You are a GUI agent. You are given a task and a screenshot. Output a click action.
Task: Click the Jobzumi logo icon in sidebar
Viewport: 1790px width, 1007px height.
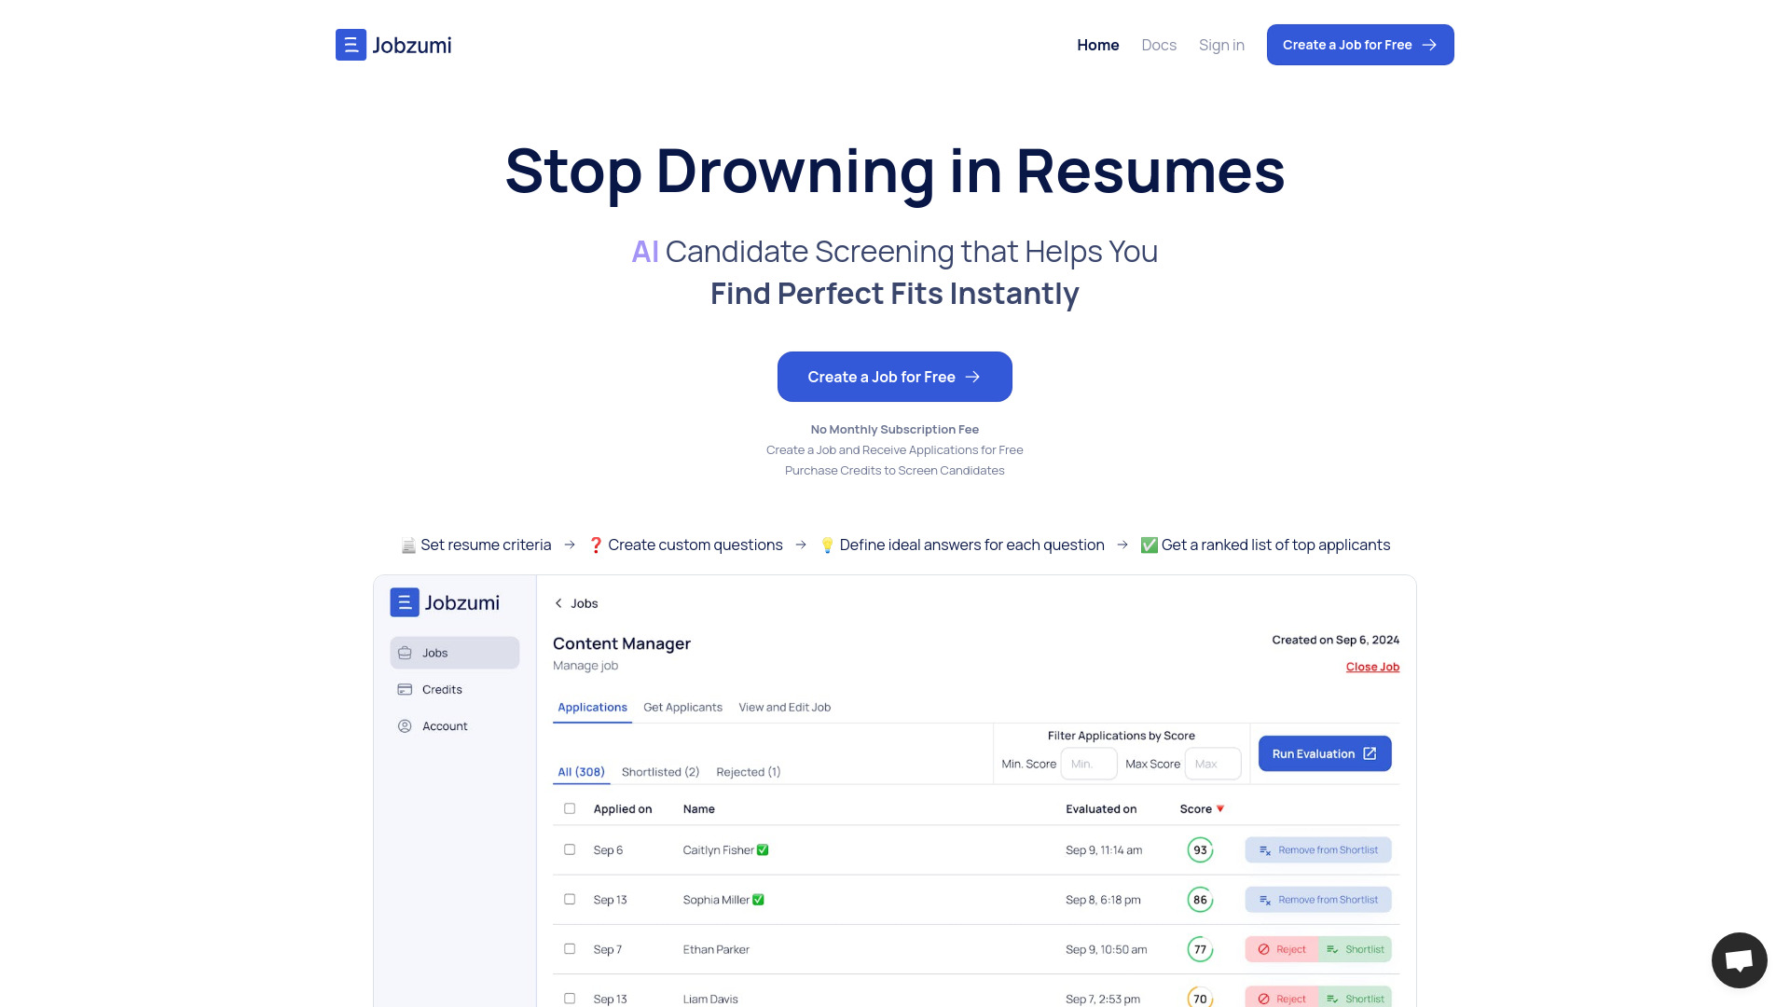pos(404,602)
